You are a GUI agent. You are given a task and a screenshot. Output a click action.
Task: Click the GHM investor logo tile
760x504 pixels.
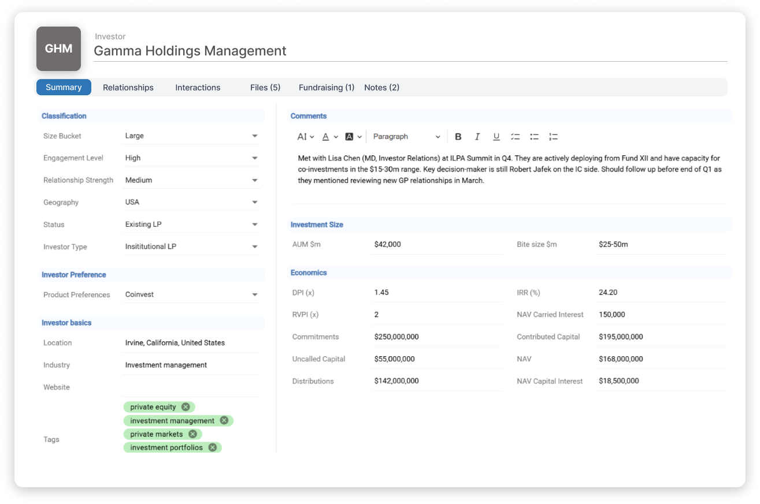58,48
